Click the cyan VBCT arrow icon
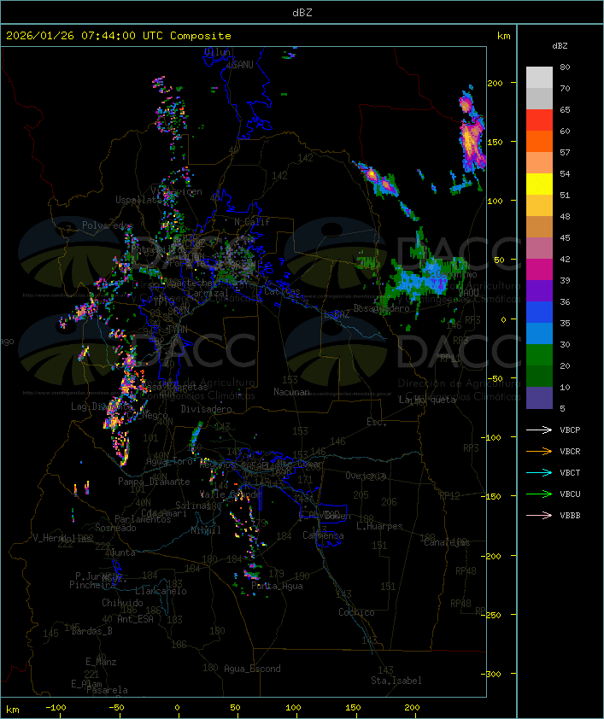 [540, 472]
